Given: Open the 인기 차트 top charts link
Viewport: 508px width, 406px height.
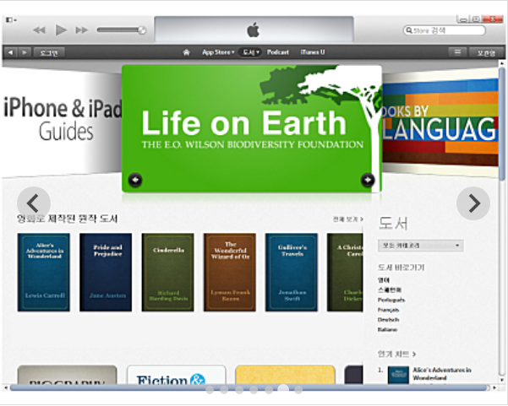Looking at the screenshot, I should coord(396,354).
